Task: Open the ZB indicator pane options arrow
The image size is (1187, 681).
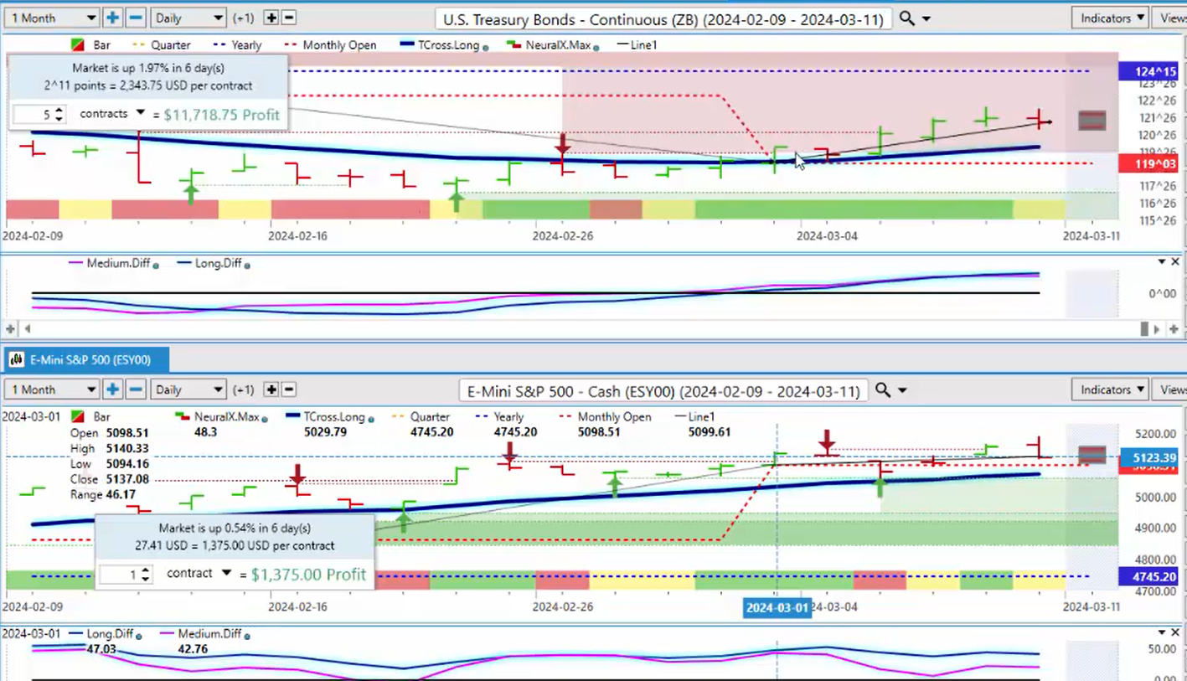Action: tap(1161, 262)
